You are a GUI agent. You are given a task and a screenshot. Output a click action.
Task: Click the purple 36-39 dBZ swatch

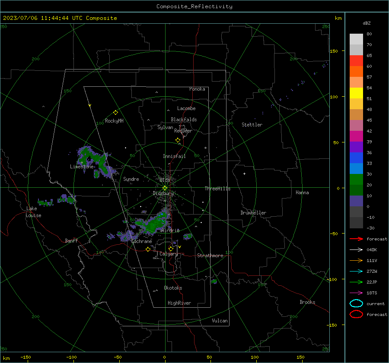356,147
